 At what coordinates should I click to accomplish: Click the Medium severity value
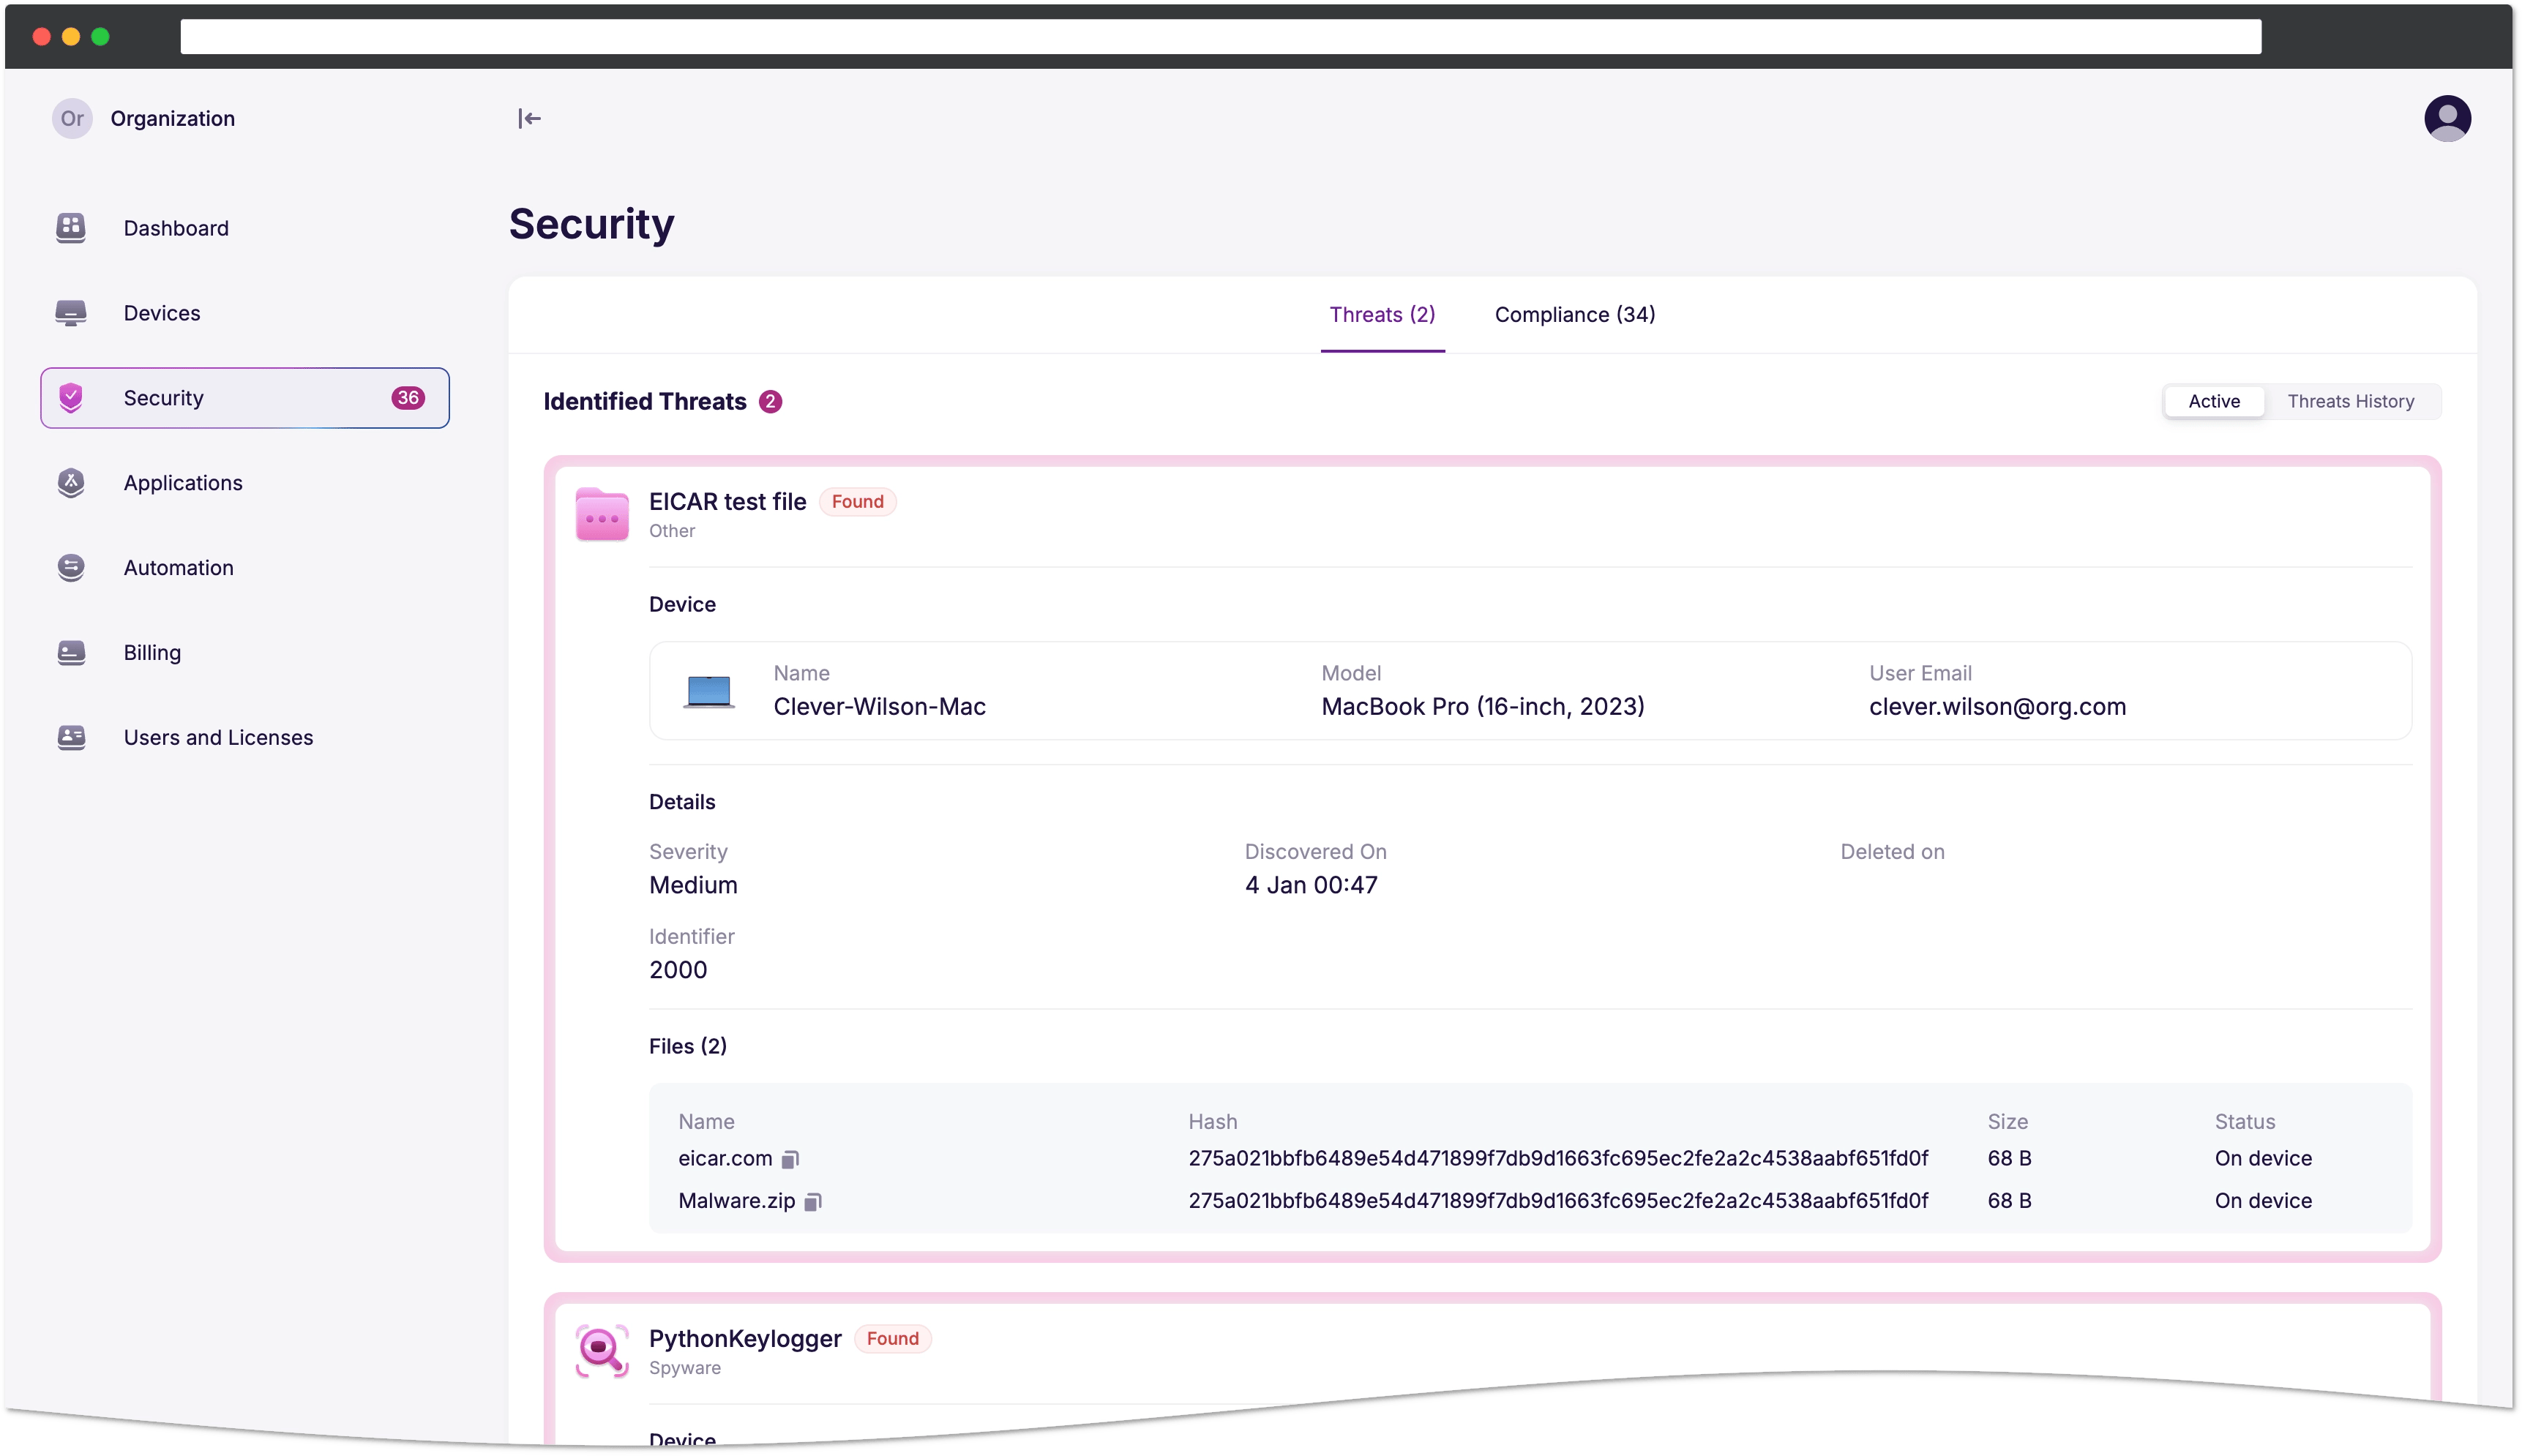tap(693, 886)
